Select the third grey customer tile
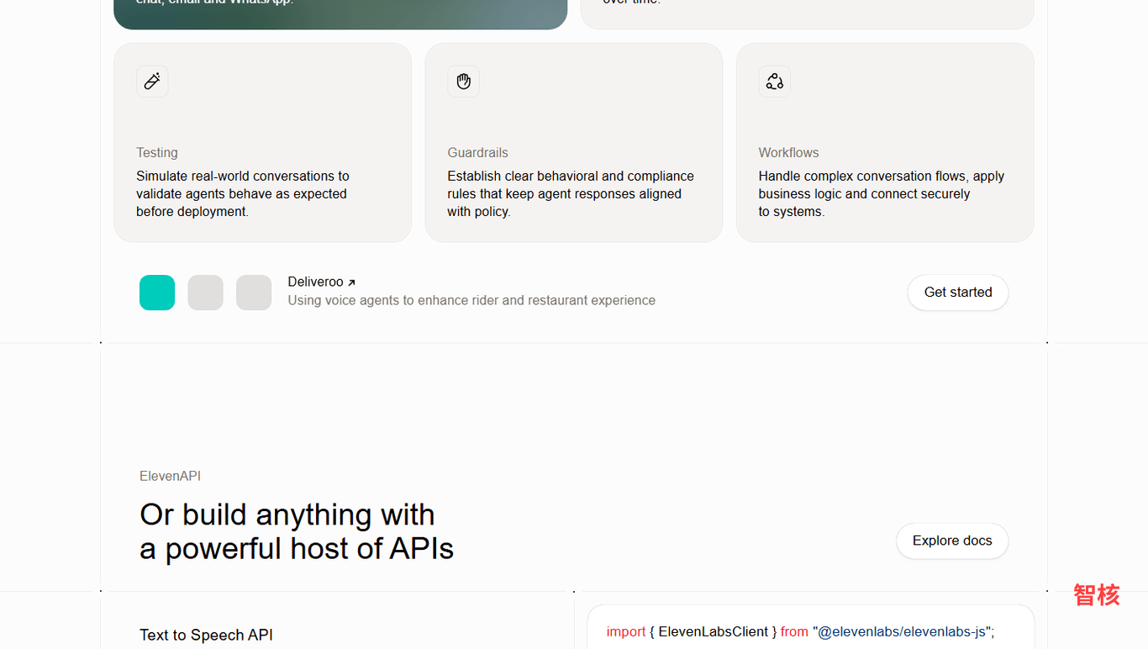1148x649 pixels. coord(254,293)
